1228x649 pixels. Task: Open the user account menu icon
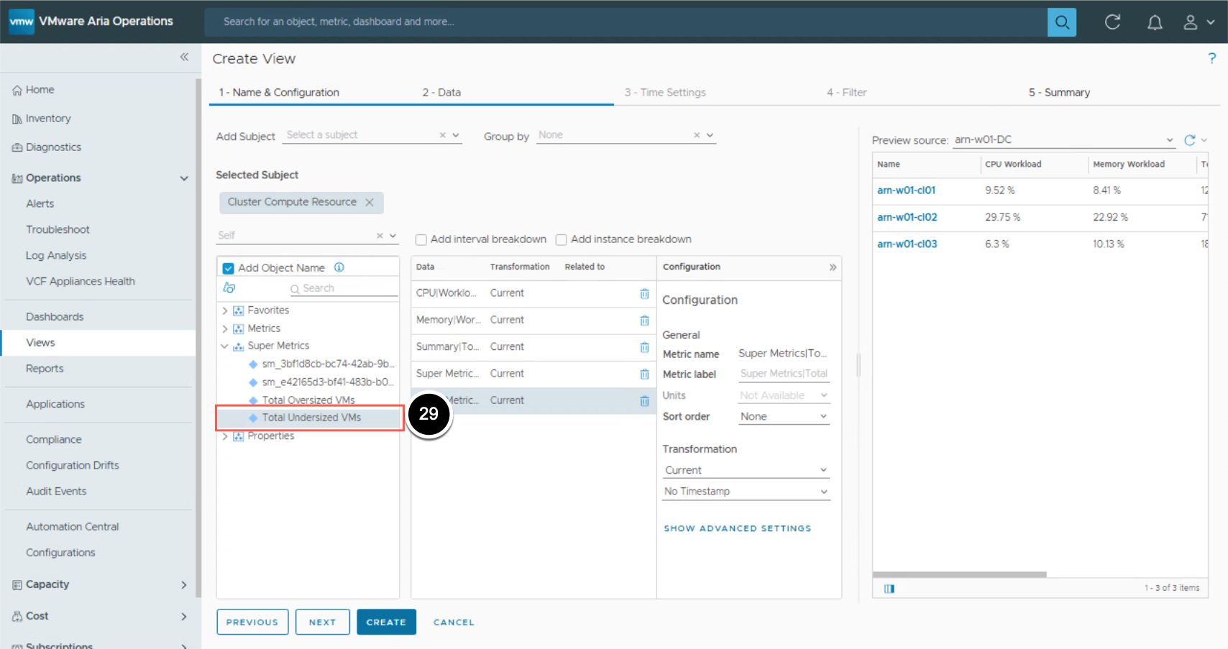coord(1191,22)
